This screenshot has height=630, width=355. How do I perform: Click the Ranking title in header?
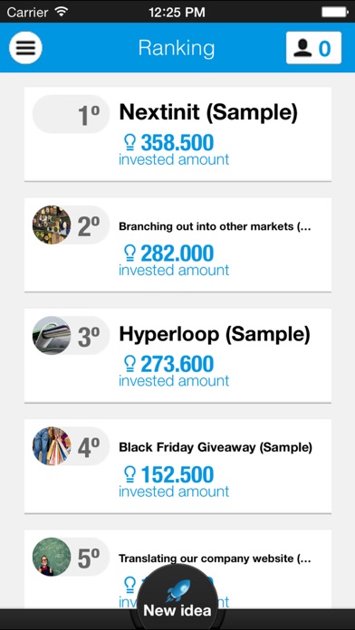click(x=177, y=48)
